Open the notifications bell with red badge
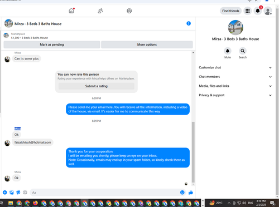 tap(258, 11)
